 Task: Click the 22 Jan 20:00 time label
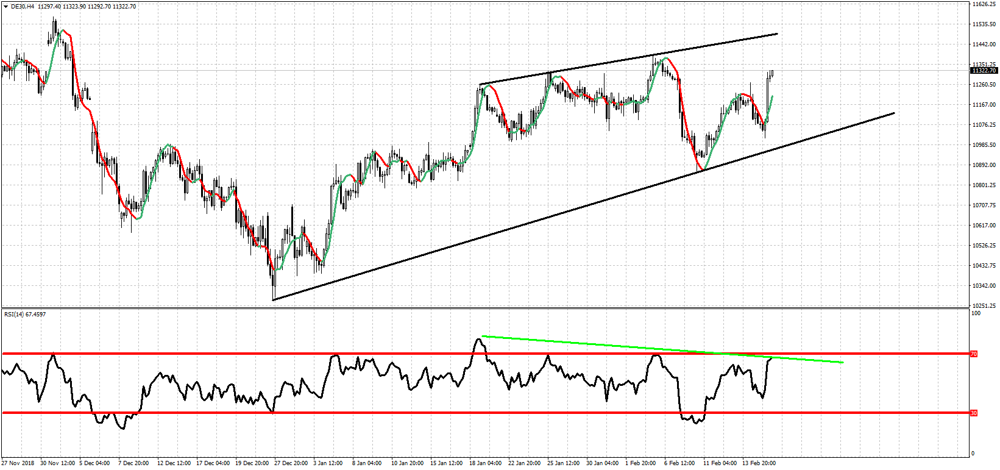[x=524, y=463]
